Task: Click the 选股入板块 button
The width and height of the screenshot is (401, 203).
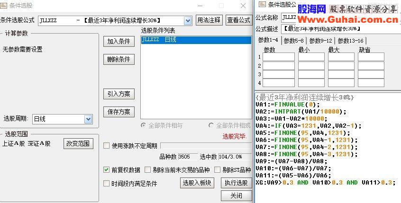Action: point(197,183)
